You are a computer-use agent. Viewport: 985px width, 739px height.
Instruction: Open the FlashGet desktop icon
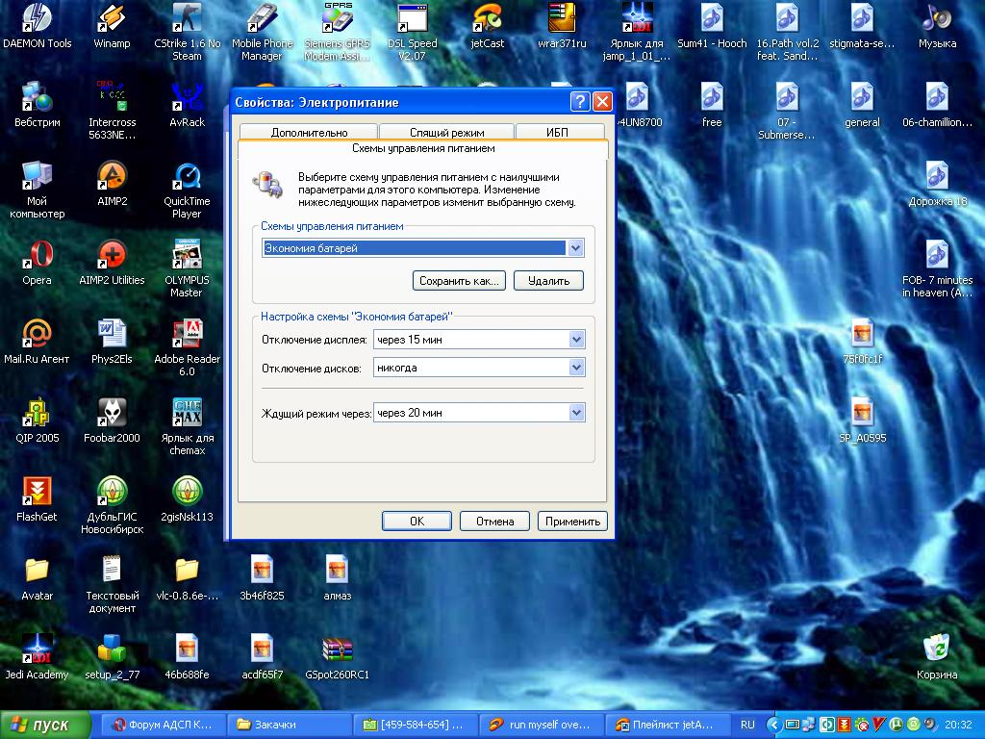pyautogui.click(x=37, y=493)
